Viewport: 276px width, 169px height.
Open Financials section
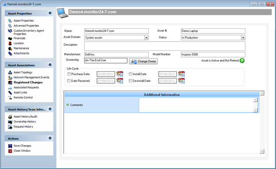[19, 38]
